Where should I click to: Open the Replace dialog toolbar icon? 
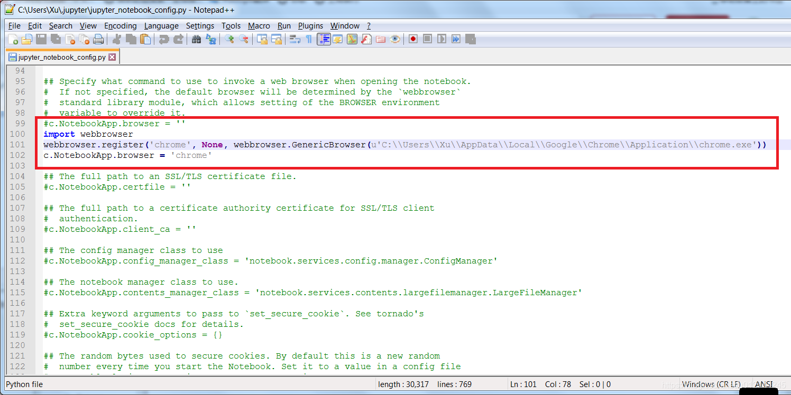pos(211,39)
